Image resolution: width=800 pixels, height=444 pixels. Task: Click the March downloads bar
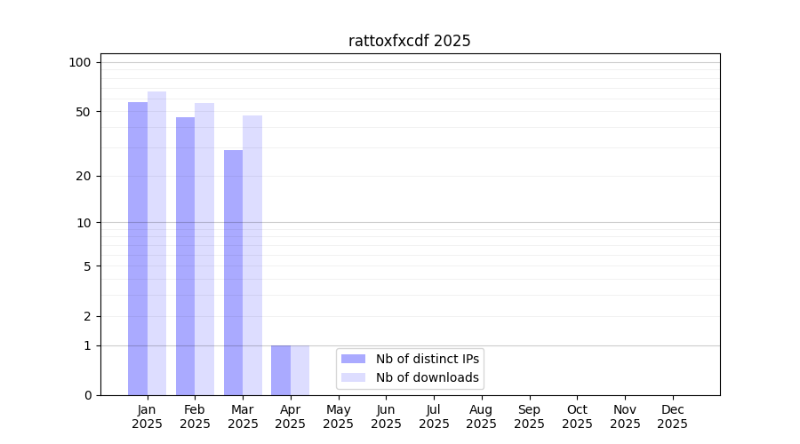(252, 255)
